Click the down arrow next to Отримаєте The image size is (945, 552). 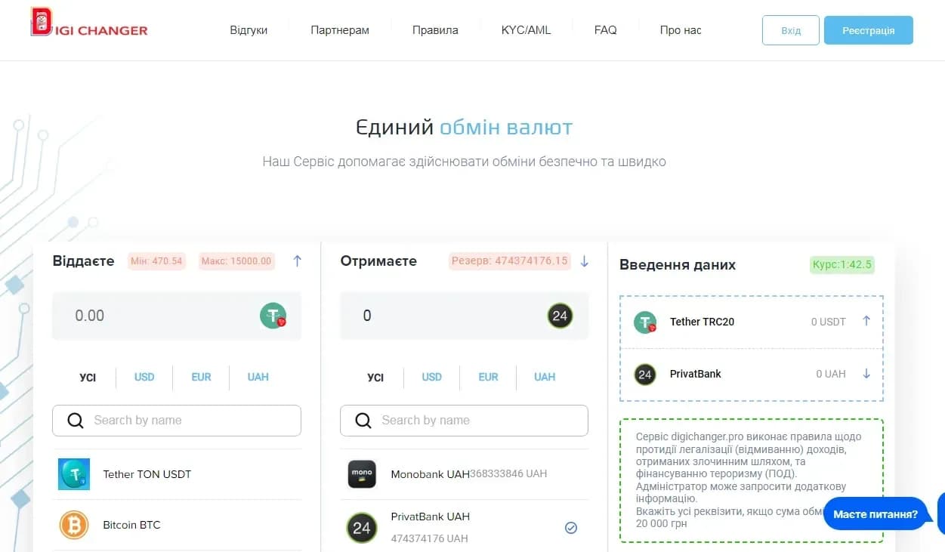584,261
